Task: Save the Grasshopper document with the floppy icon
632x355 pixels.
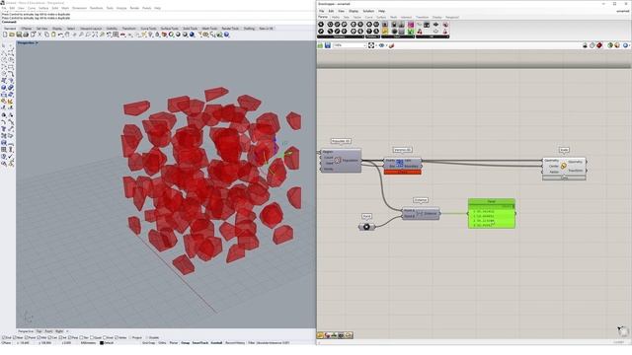Action: pos(328,45)
